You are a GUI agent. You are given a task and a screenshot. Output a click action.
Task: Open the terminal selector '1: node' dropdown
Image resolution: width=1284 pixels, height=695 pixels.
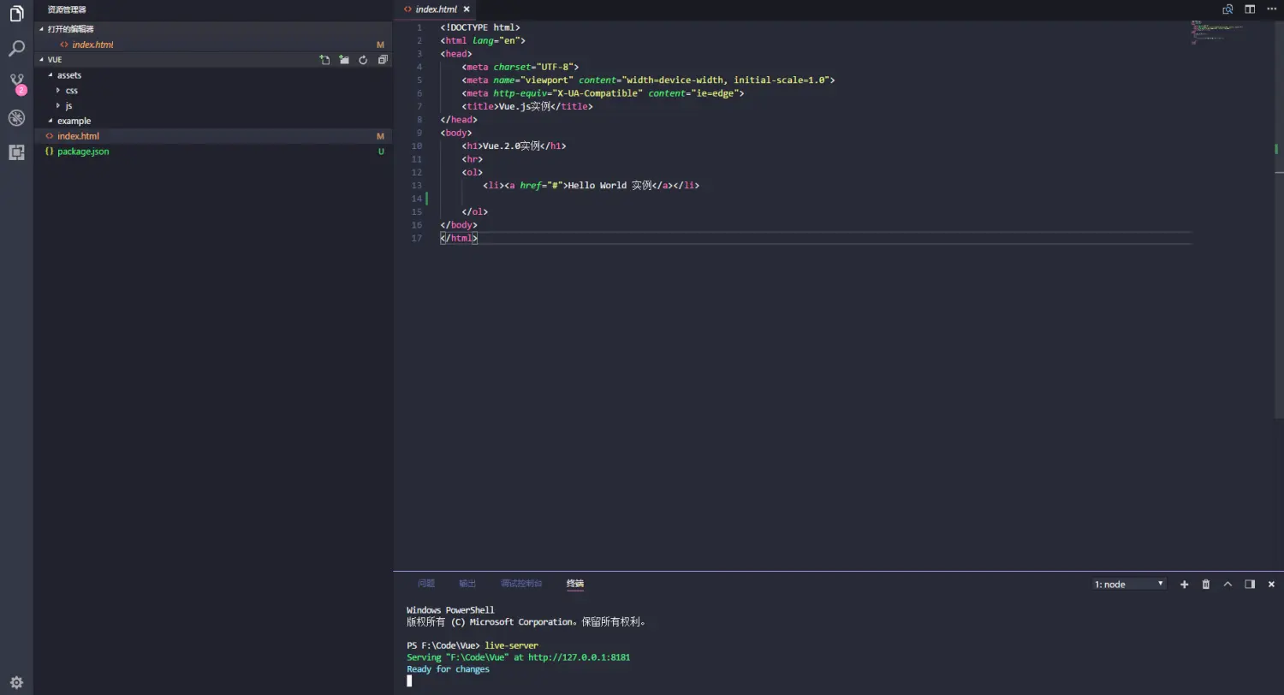coord(1130,584)
